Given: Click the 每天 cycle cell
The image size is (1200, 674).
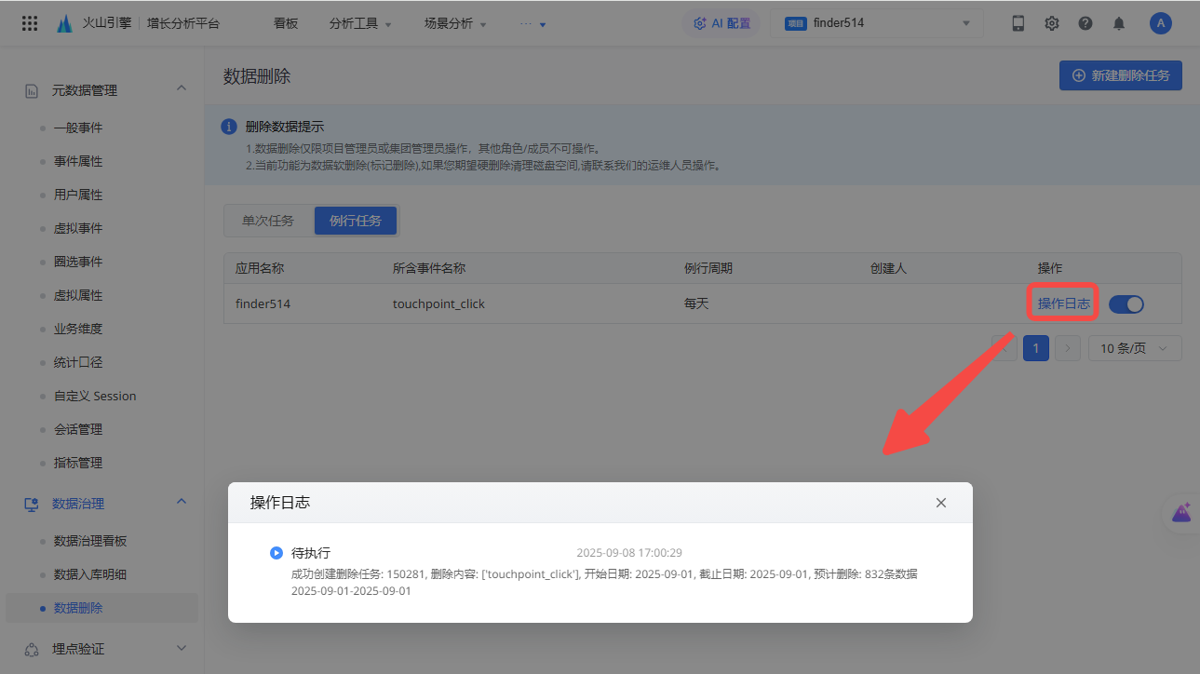Looking at the screenshot, I should [x=696, y=303].
